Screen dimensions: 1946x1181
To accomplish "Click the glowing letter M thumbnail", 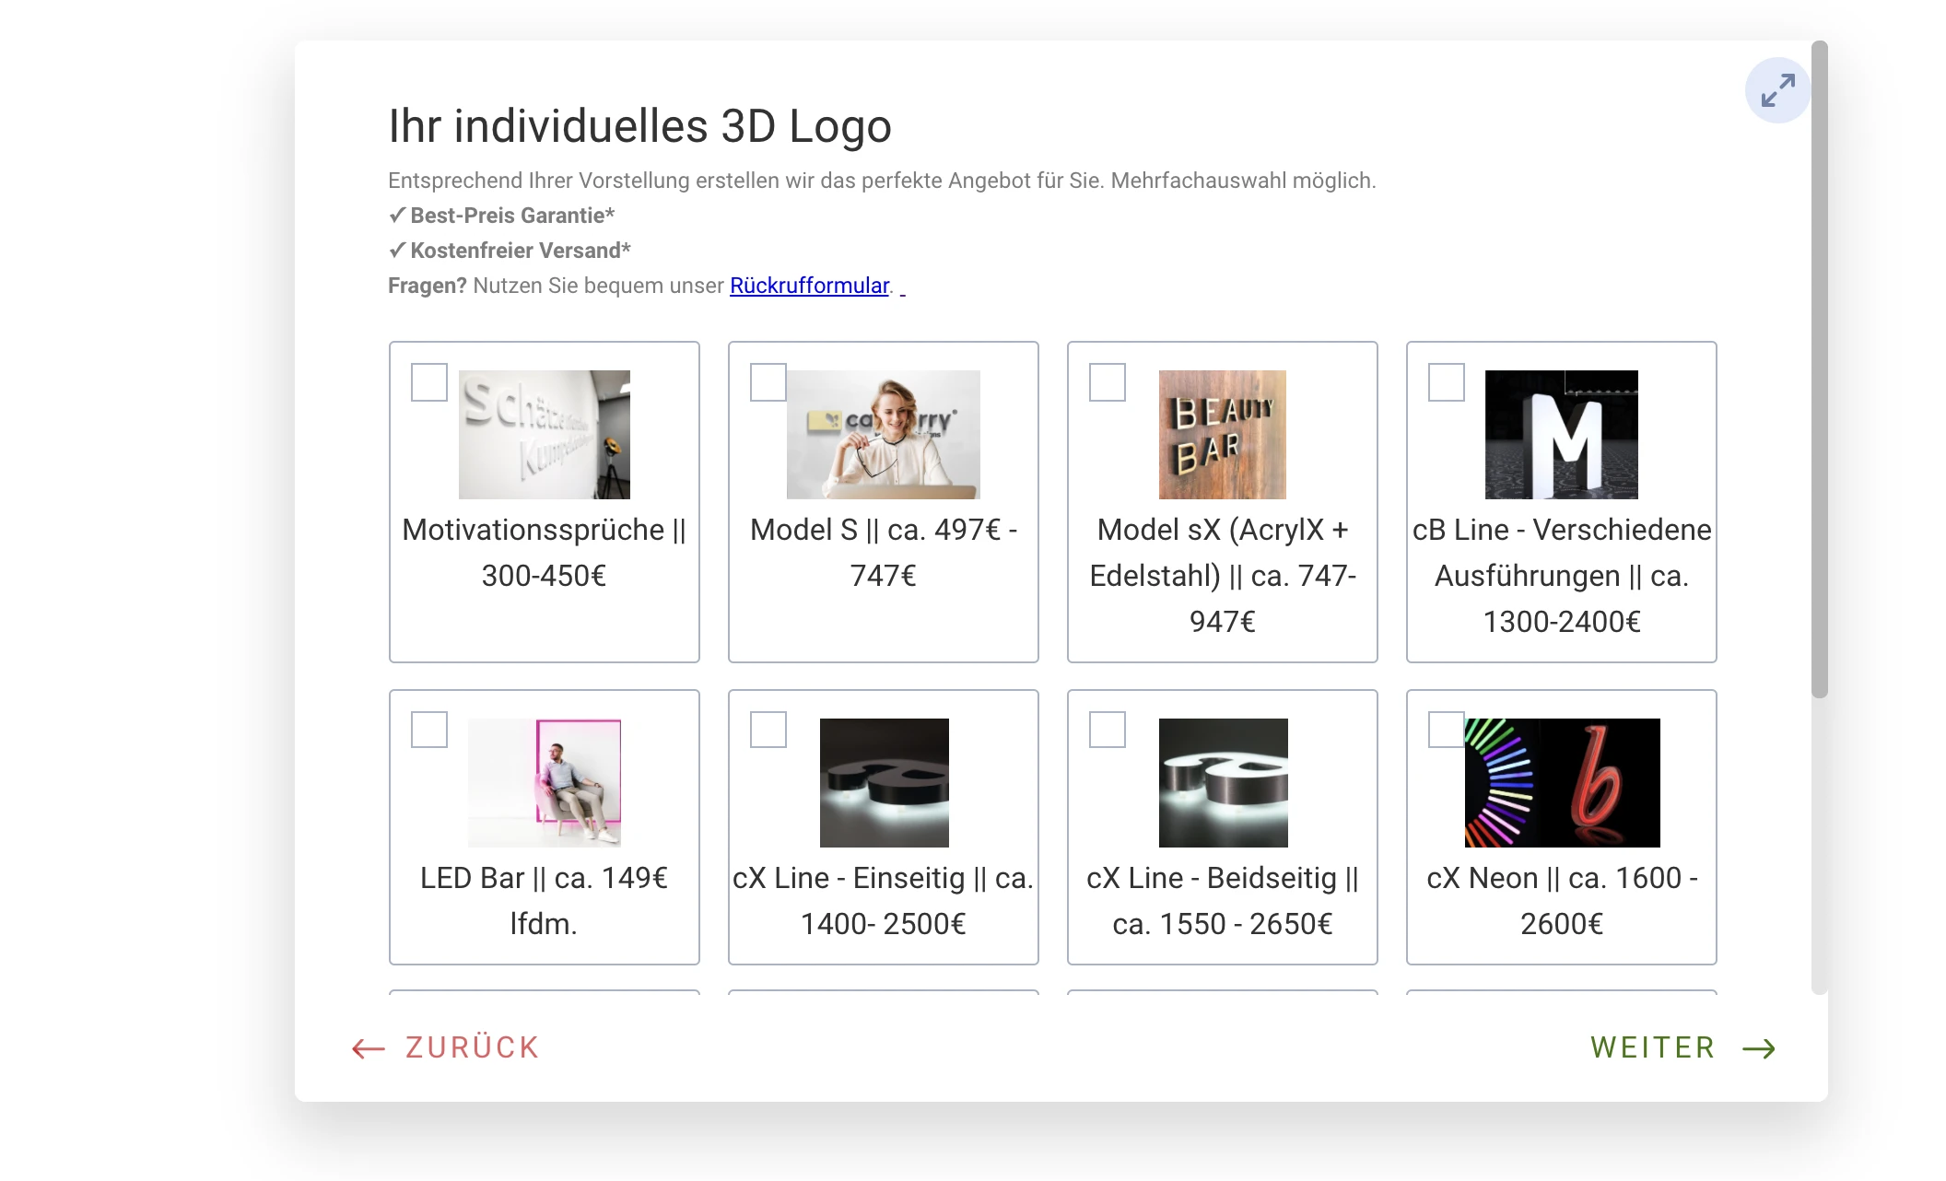I will 1560,434.
